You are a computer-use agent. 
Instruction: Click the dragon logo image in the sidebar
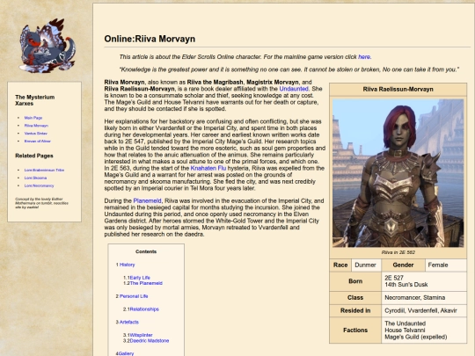[x=47, y=46]
